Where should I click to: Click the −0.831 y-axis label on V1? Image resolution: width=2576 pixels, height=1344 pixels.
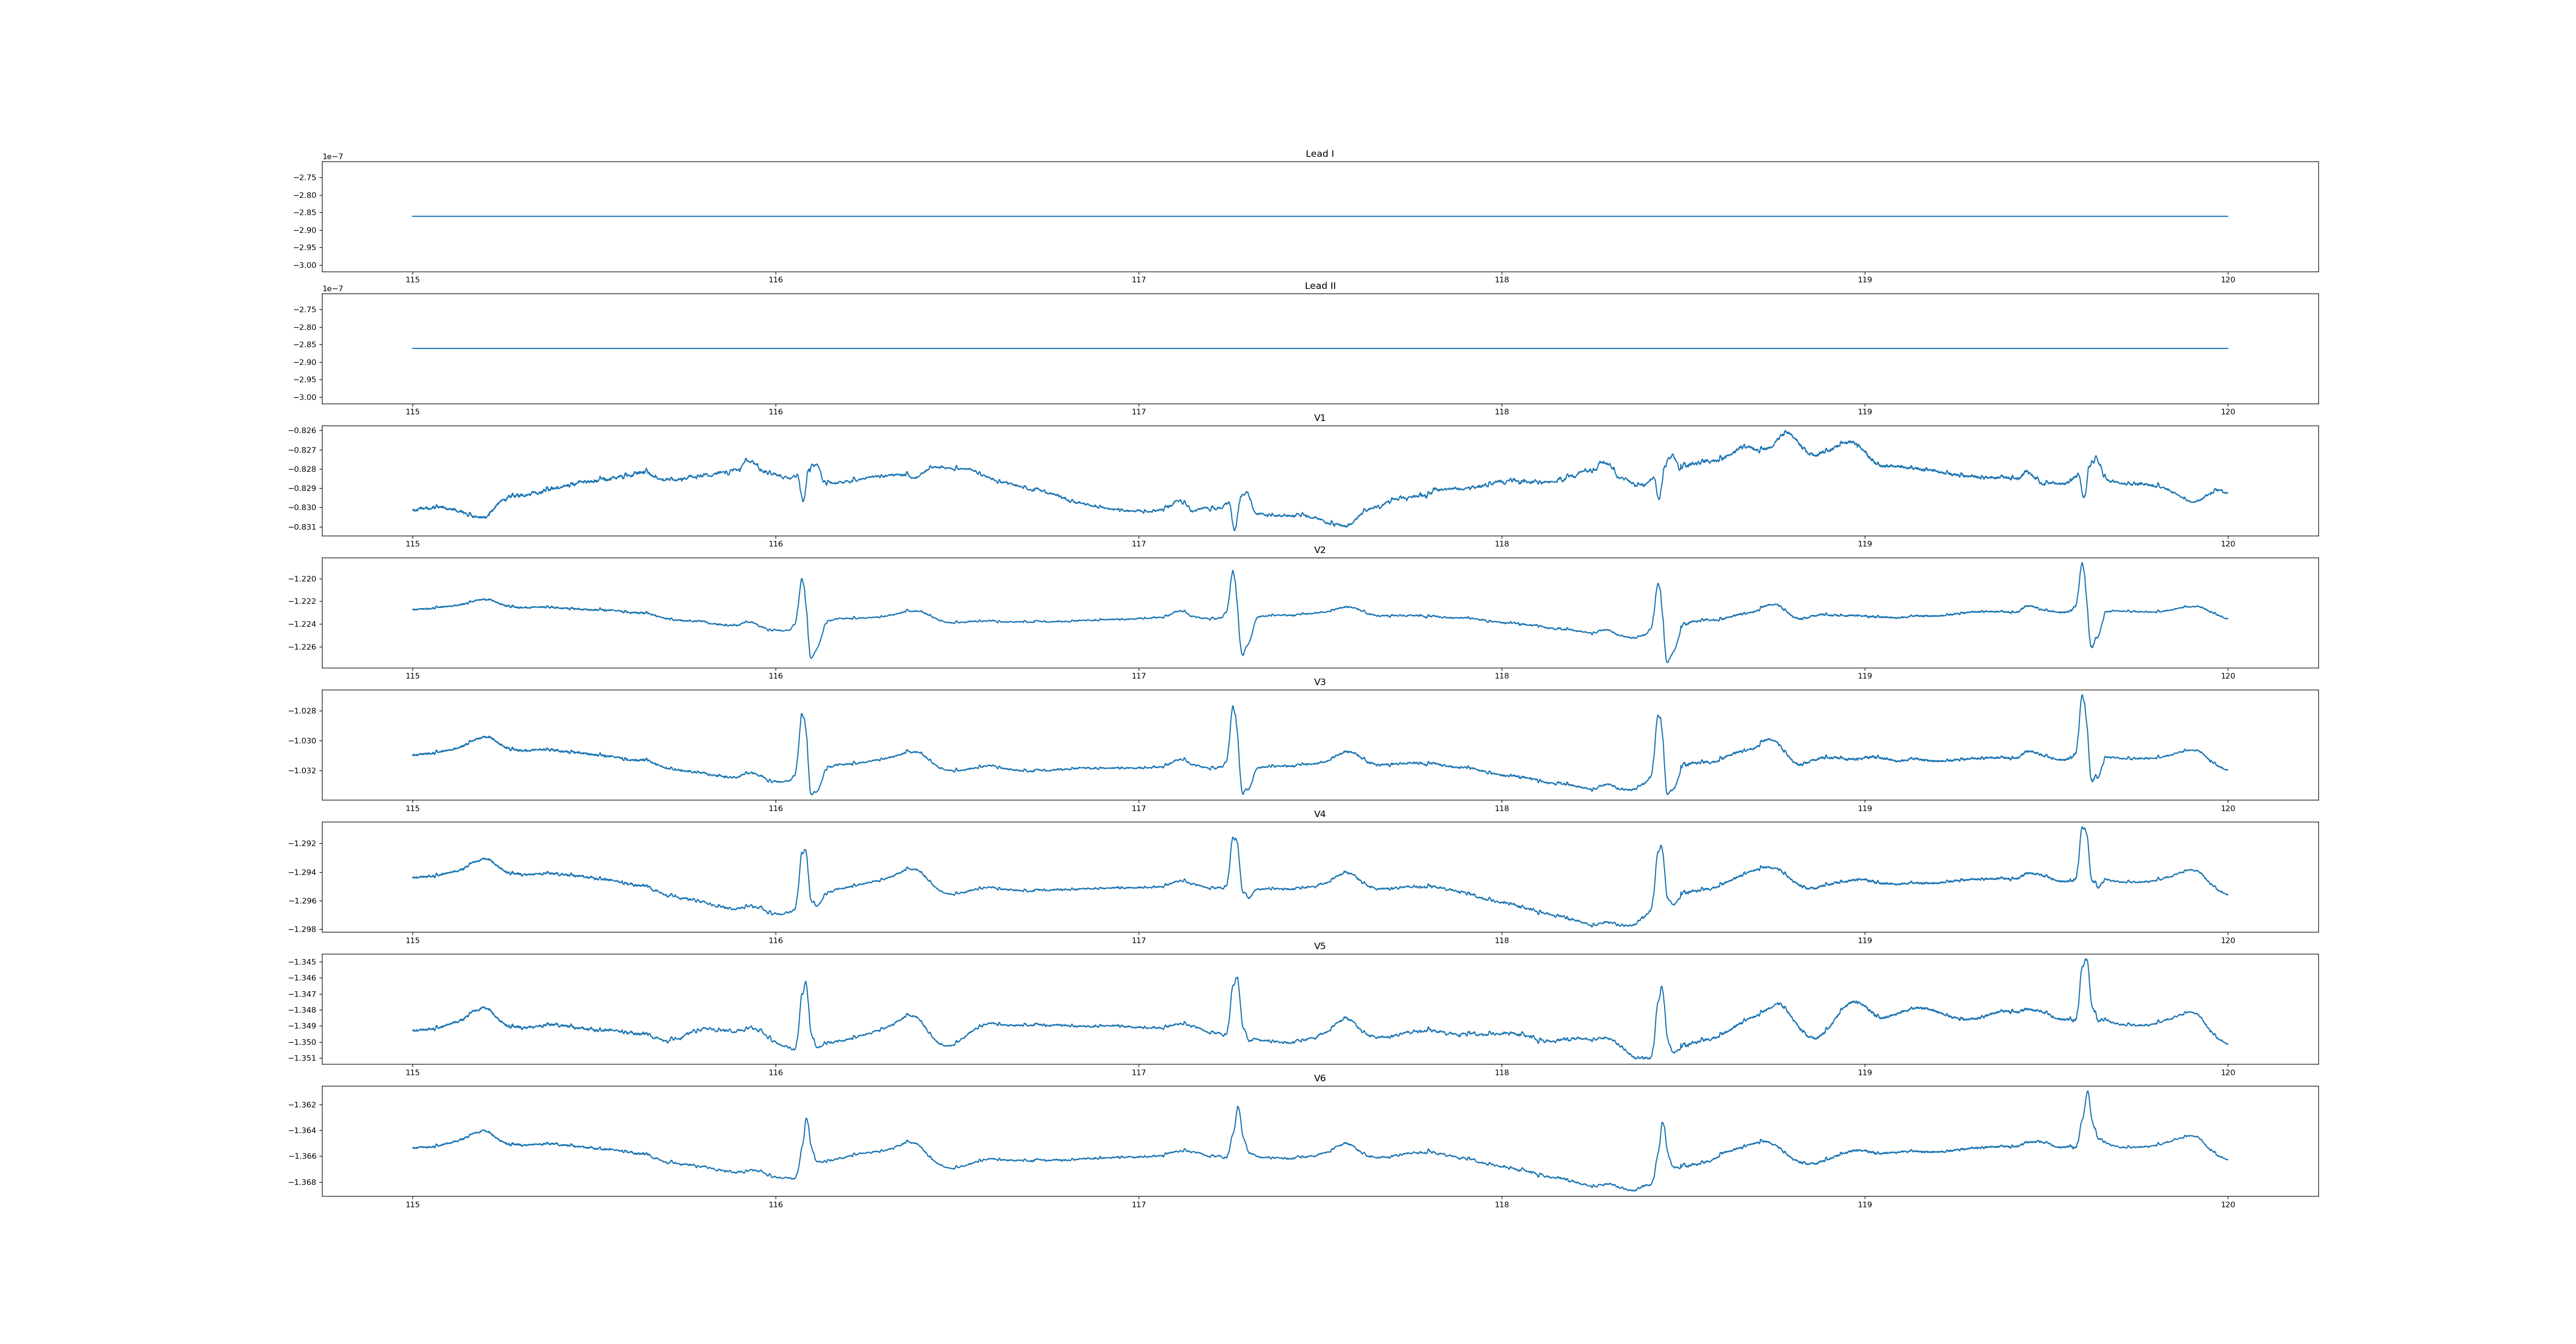tap(302, 527)
